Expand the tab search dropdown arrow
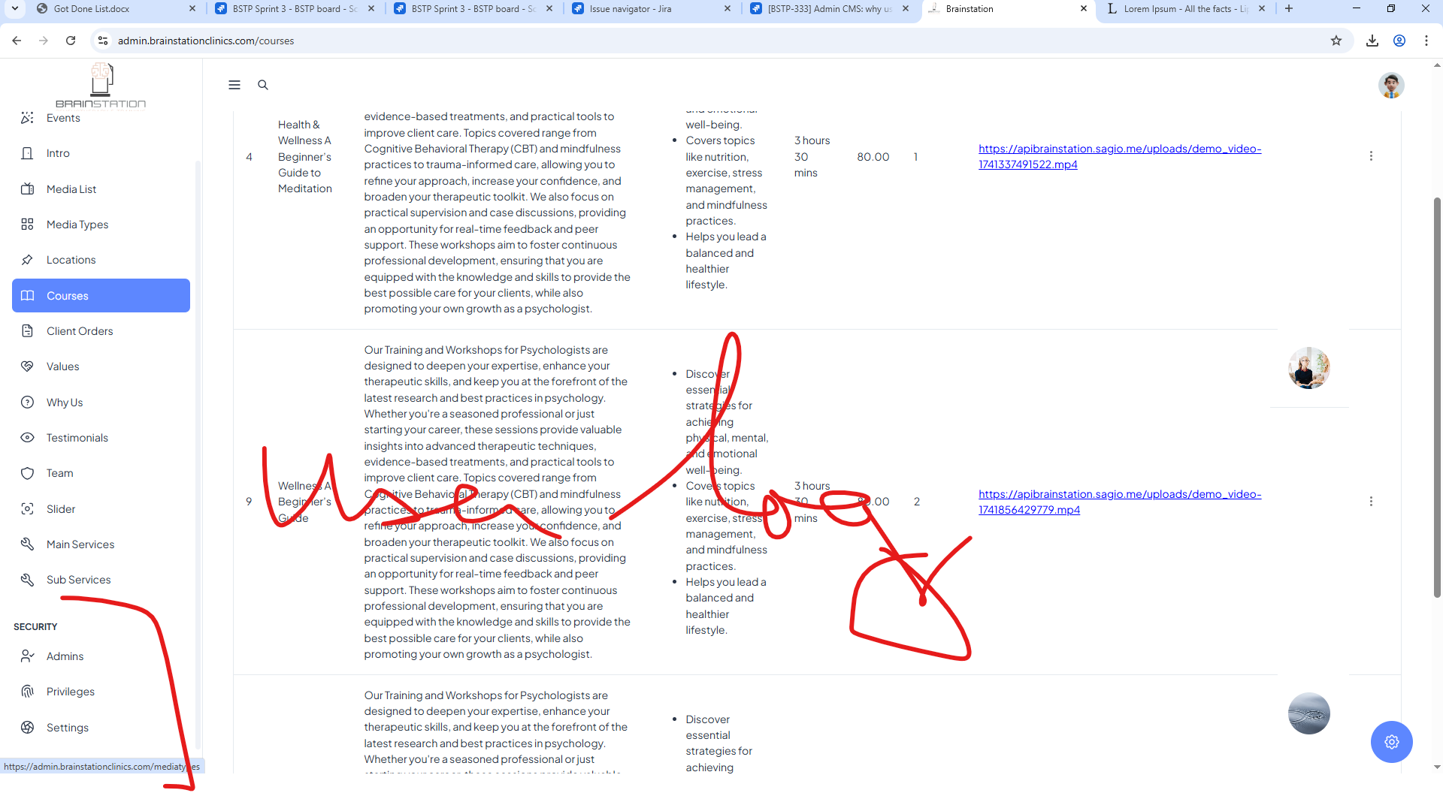 pos(15,9)
